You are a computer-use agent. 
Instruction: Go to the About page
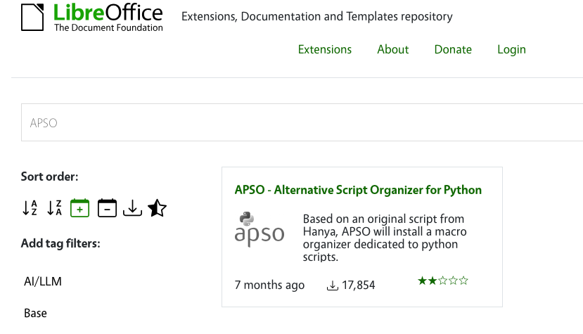point(392,49)
